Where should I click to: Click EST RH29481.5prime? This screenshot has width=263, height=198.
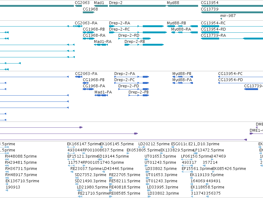(21, 163)
